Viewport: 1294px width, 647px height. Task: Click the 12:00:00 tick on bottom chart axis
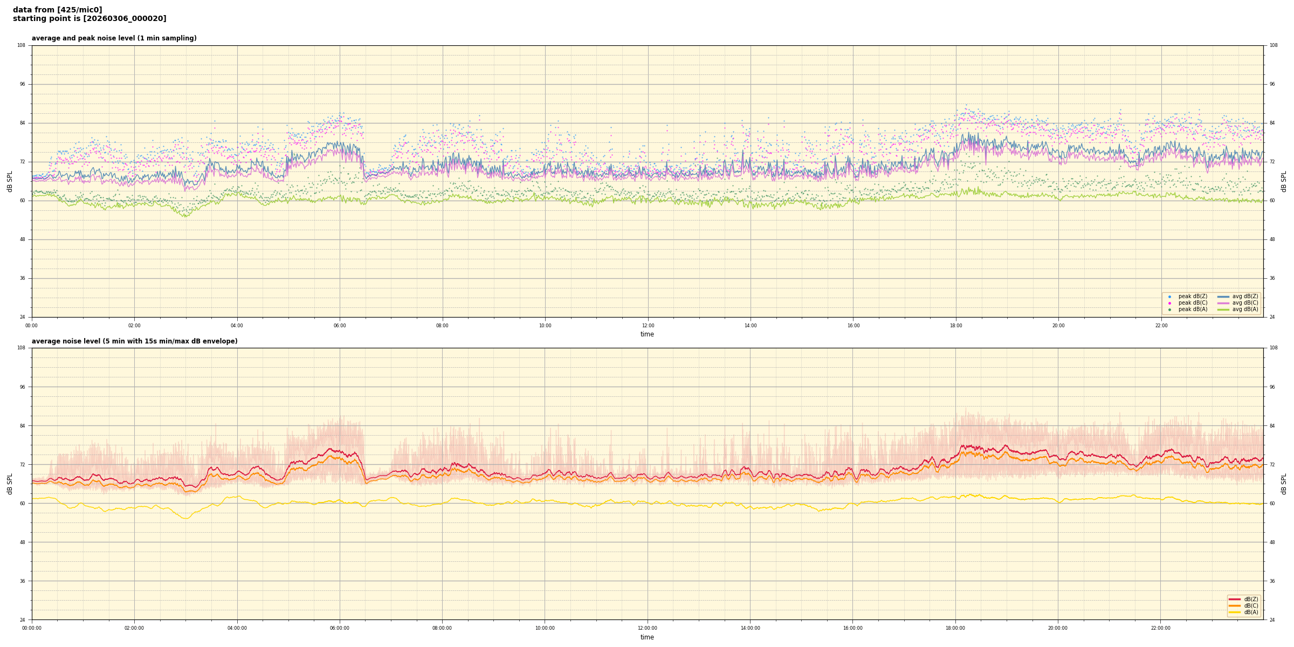point(648,628)
